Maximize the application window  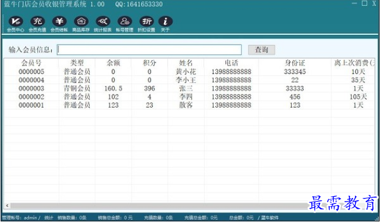tap(365, 4)
